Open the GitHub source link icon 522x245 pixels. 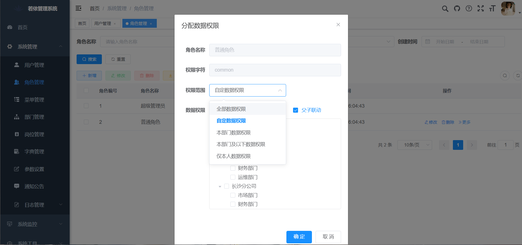pos(457,9)
